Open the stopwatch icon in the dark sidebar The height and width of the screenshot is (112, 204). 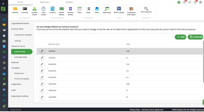[4, 36]
